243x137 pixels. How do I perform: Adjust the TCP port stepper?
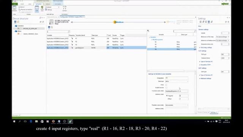click(229, 54)
